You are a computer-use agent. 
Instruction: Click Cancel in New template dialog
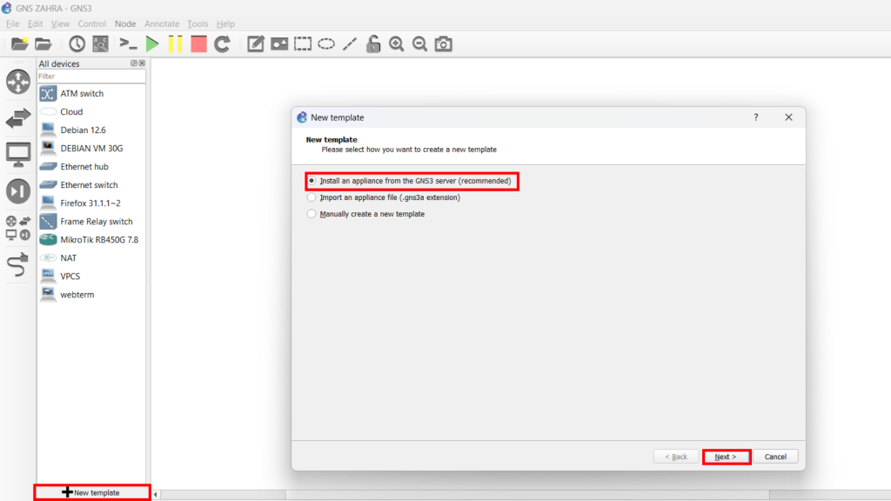click(x=775, y=457)
